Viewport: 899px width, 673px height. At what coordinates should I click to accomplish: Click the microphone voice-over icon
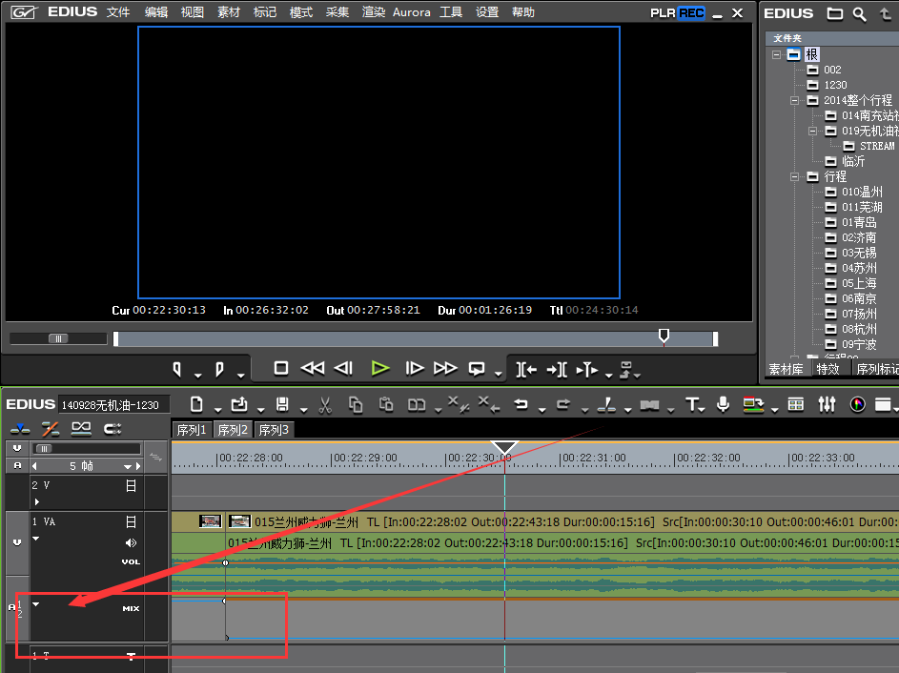point(724,404)
